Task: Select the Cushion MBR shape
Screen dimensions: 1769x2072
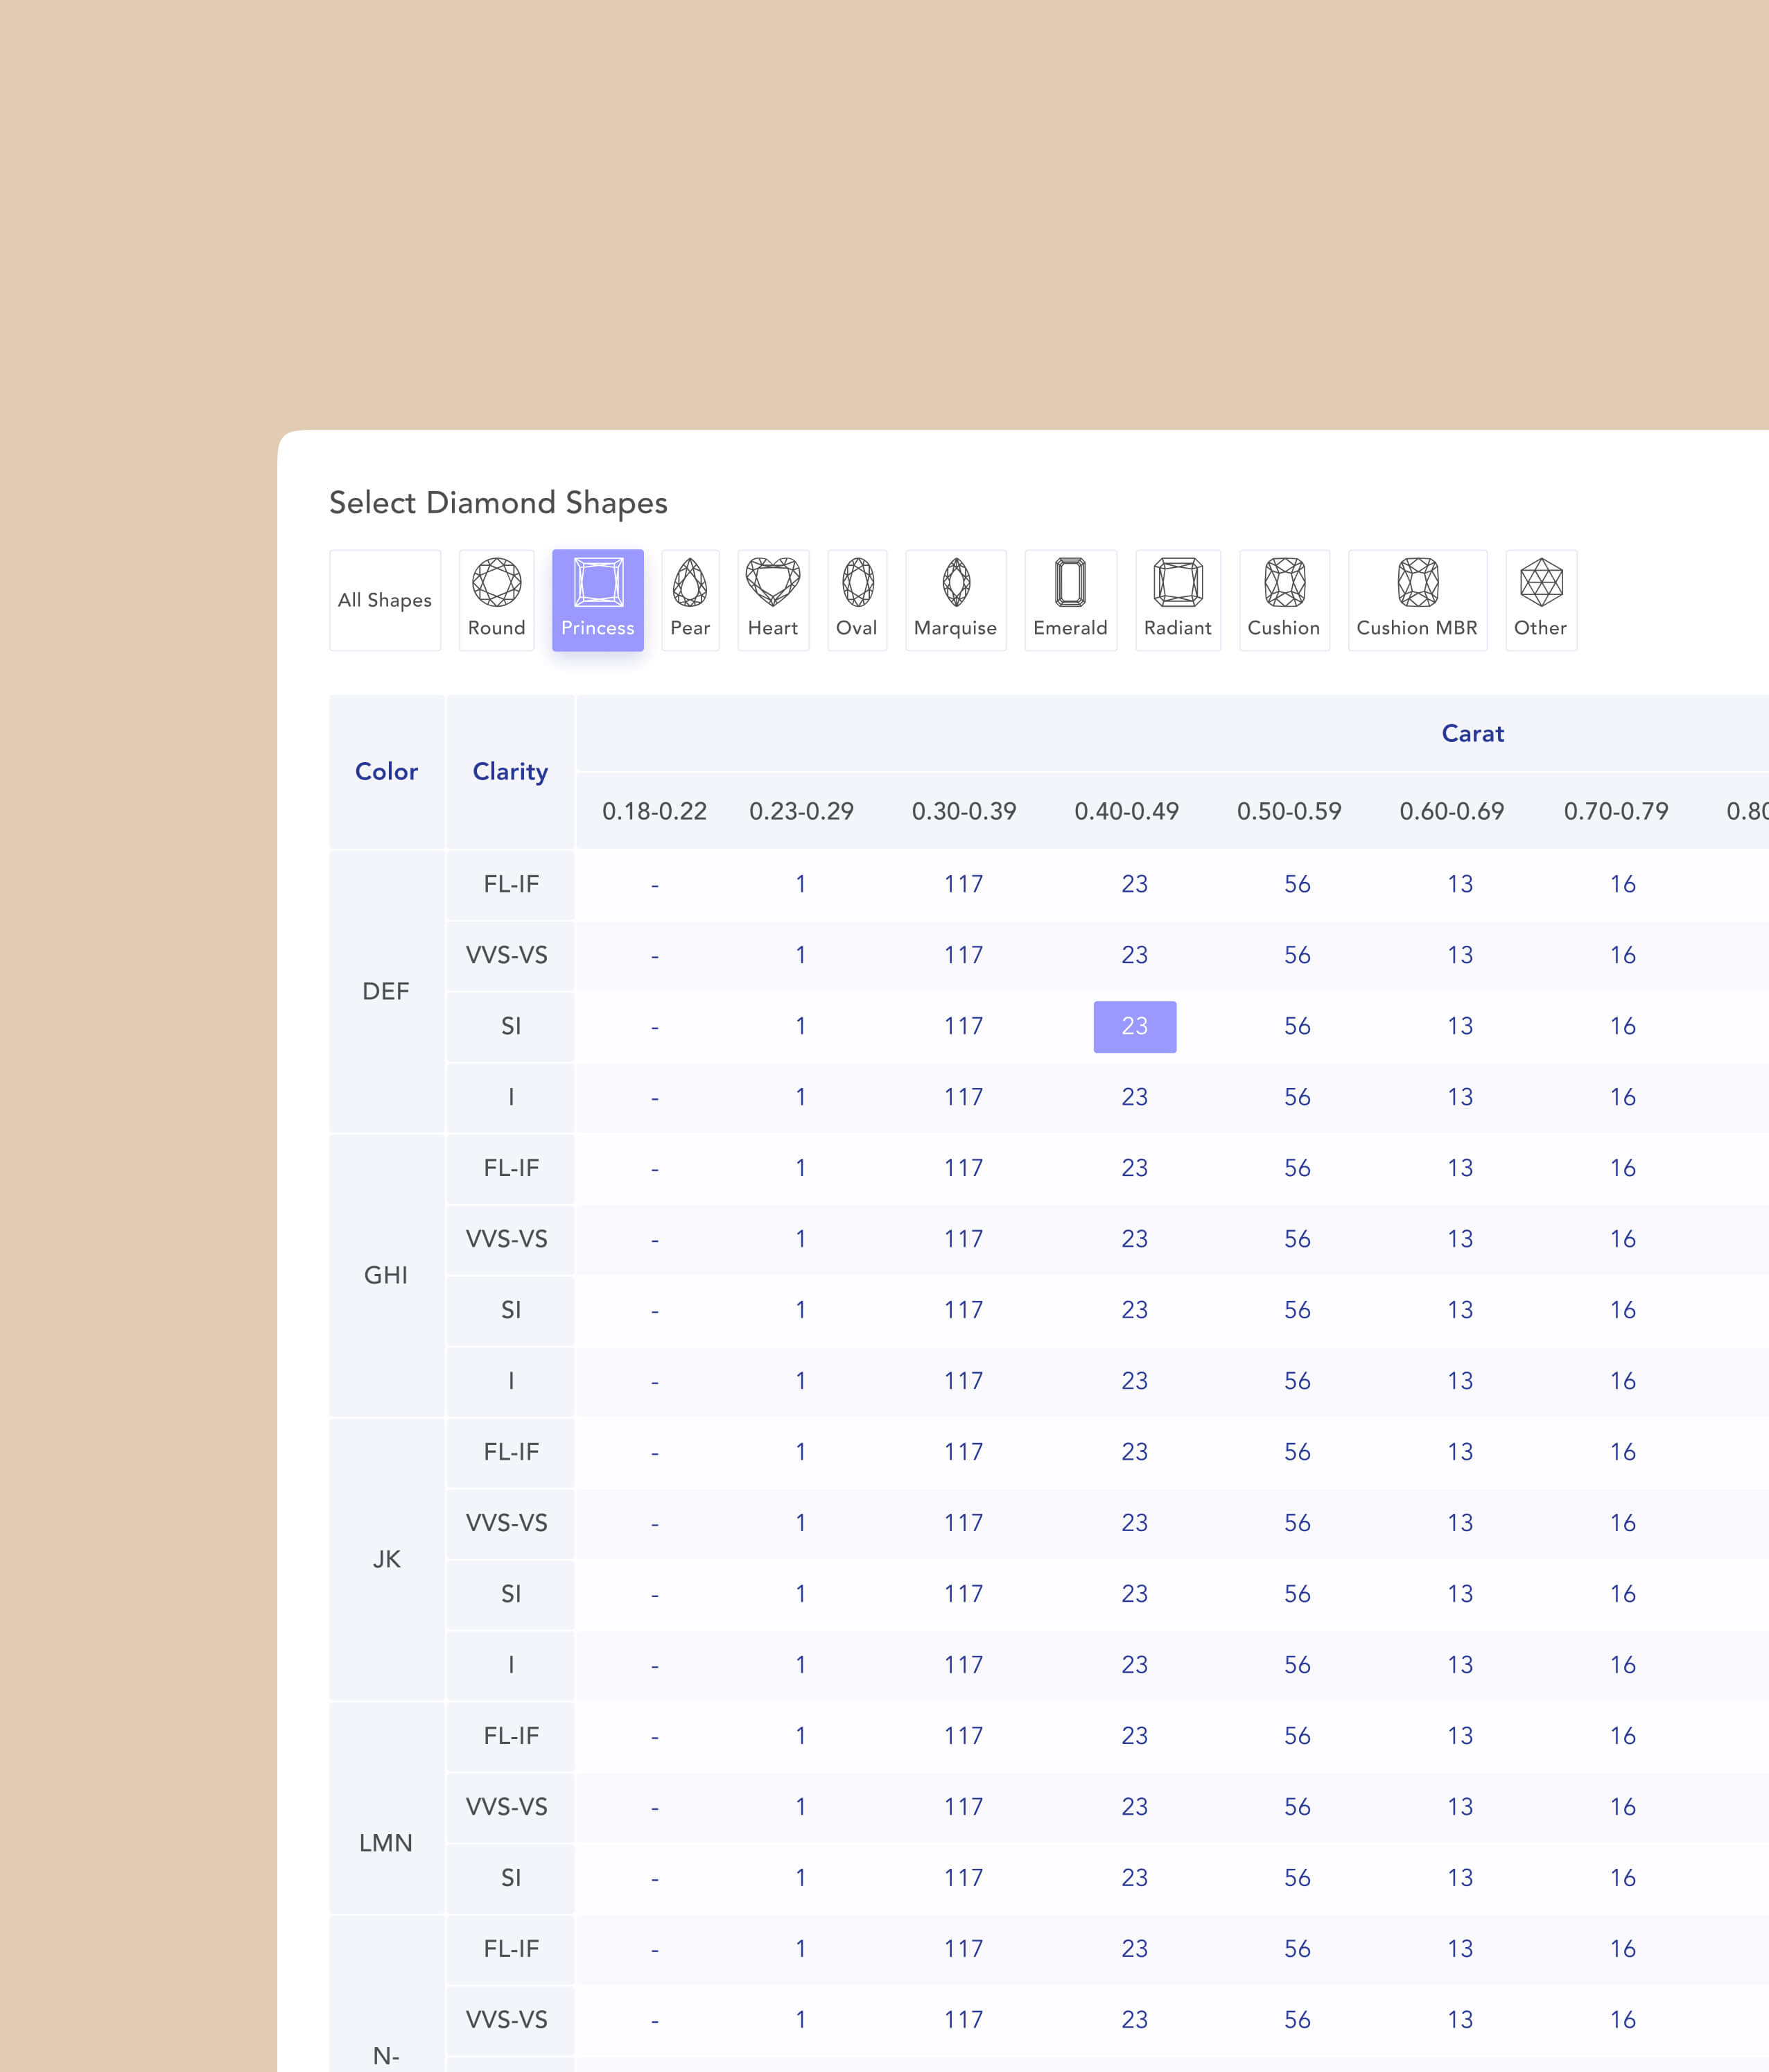Action: 1416,599
